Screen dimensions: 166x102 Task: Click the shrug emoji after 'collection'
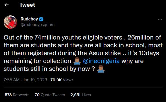(x=77, y=61)
